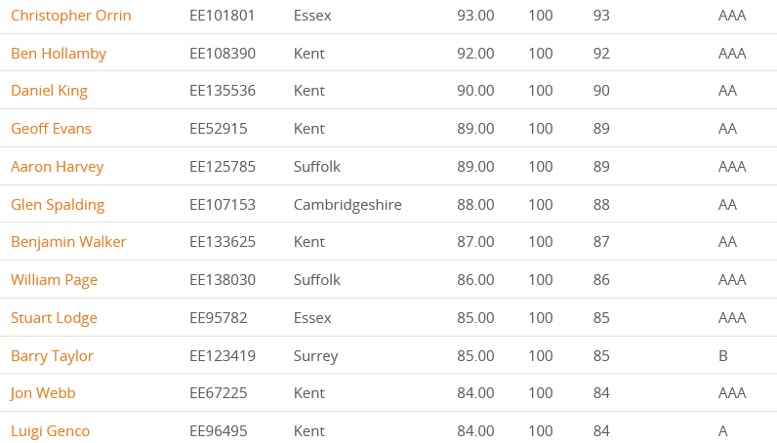Screen dimensions: 777x443
Task: Click membership number EE101801
Action: tap(222, 16)
